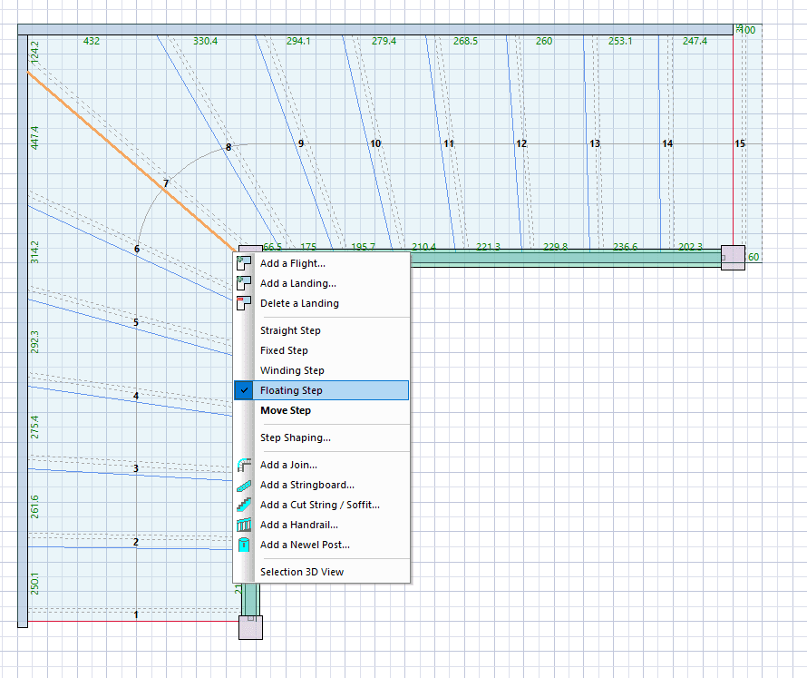Click step number 3 label
807x678 pixels.
136,468
